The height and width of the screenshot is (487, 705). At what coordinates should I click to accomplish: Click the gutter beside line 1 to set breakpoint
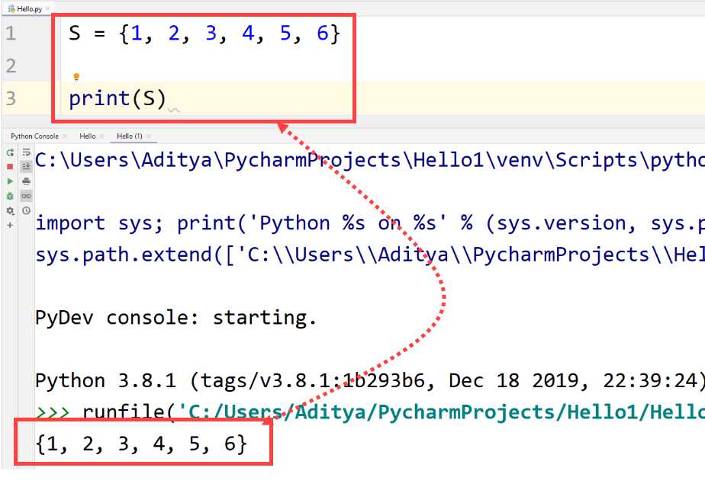[x=38, y=32]
